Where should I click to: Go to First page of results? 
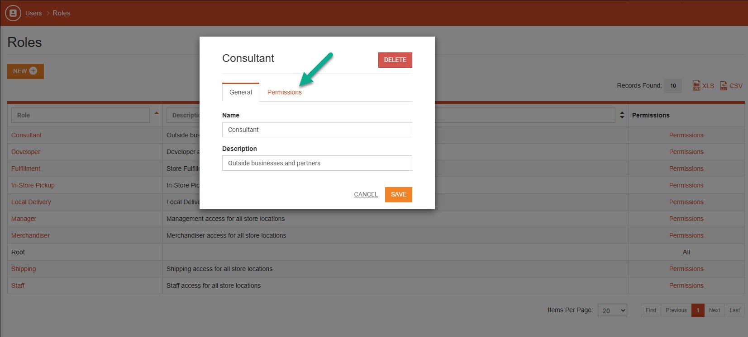651,310
